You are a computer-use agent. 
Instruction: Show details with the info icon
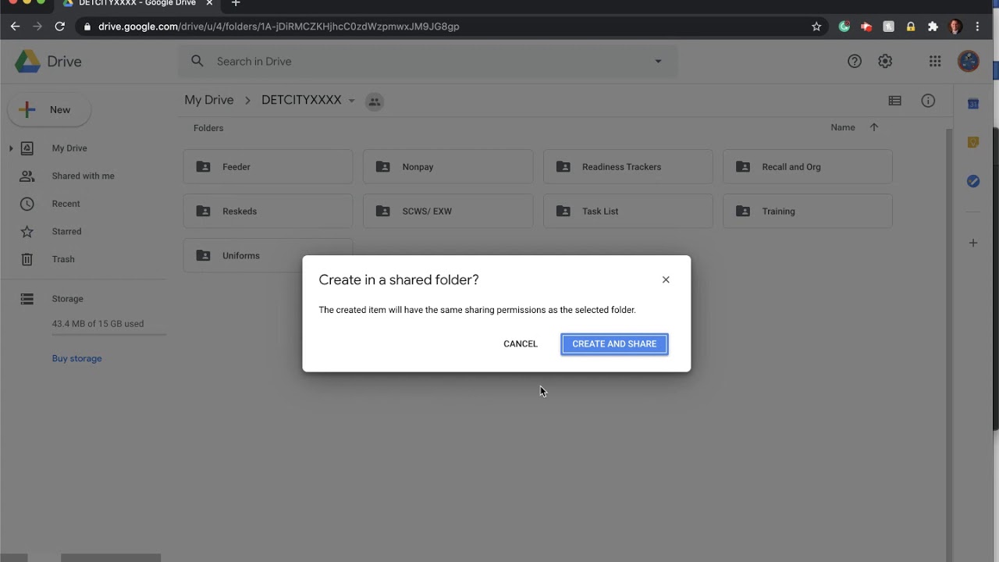tap(928, 101)
